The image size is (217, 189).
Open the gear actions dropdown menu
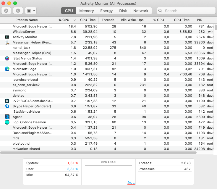pyautogui.click(x=31, y=11)
